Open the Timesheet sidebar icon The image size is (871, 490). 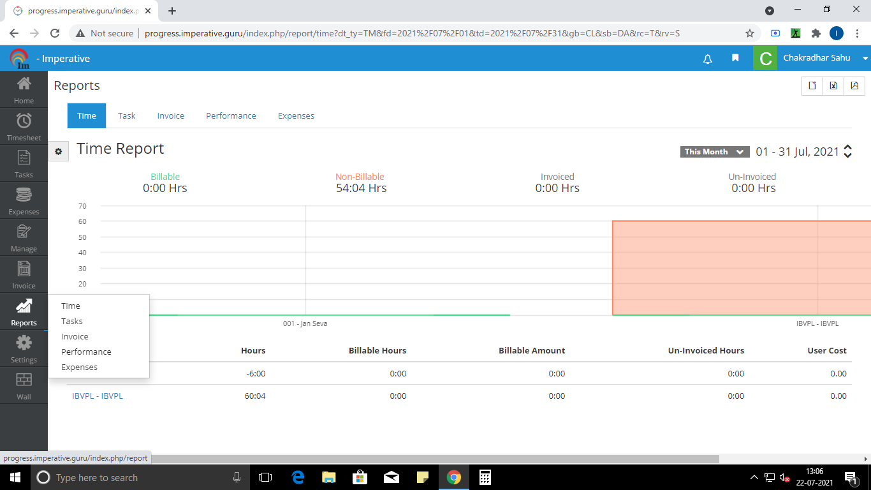click(24, 126)
